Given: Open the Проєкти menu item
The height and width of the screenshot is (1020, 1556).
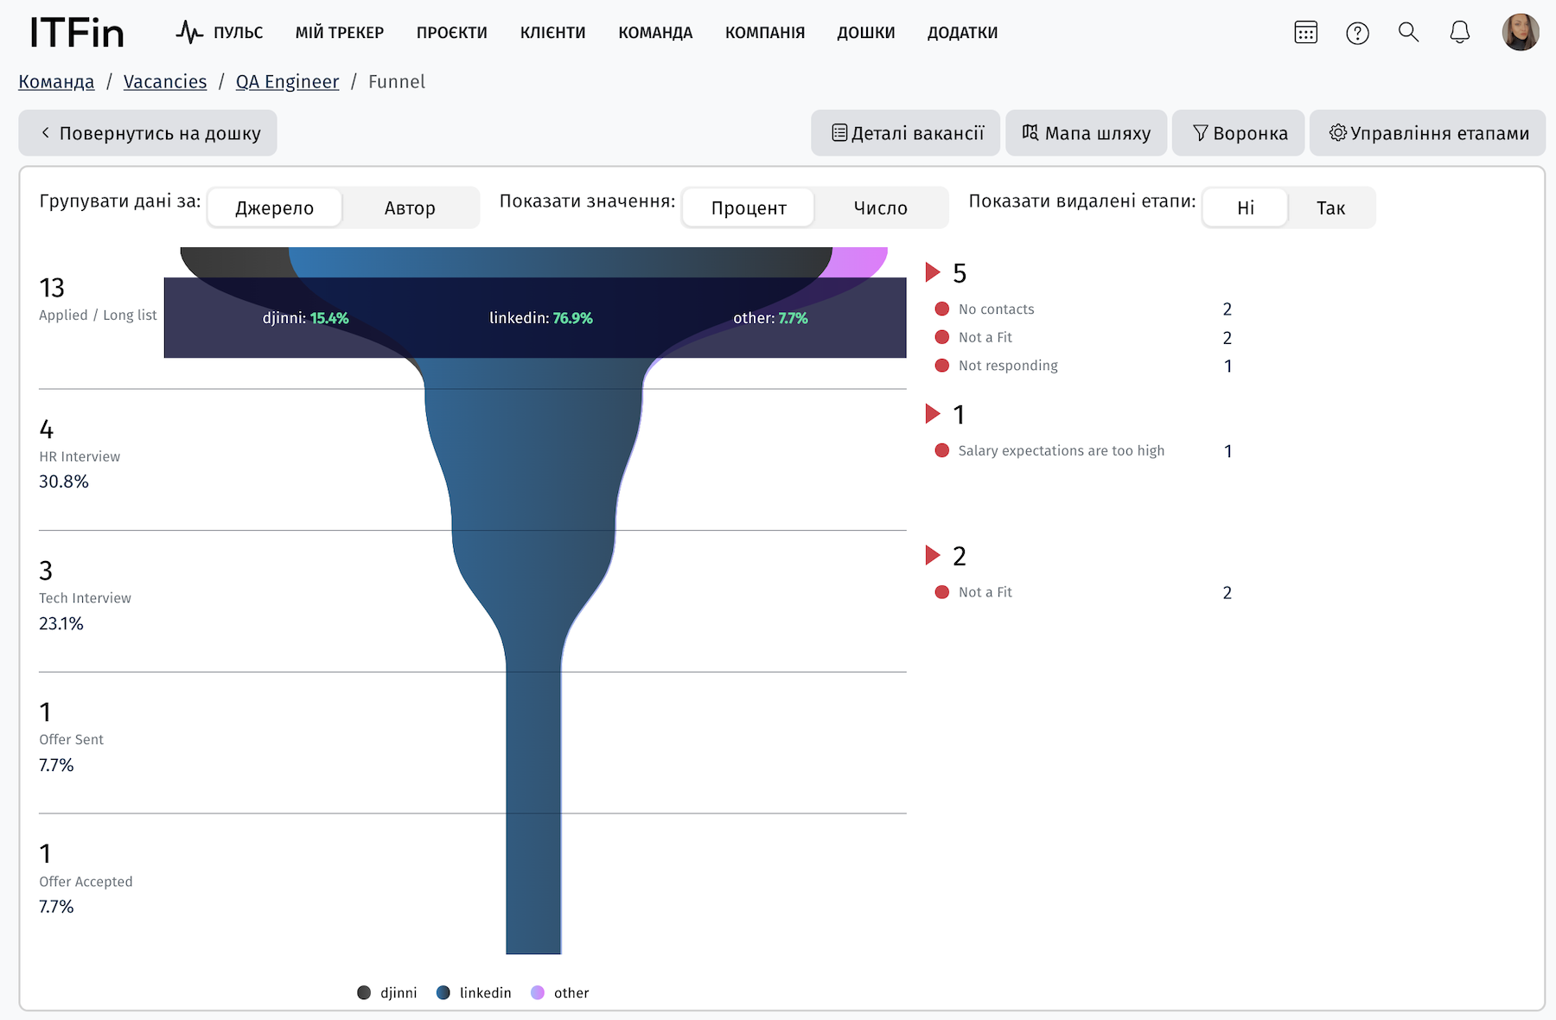Looking at the screenshot, I should pyautogui.click(x=451, y=33).
